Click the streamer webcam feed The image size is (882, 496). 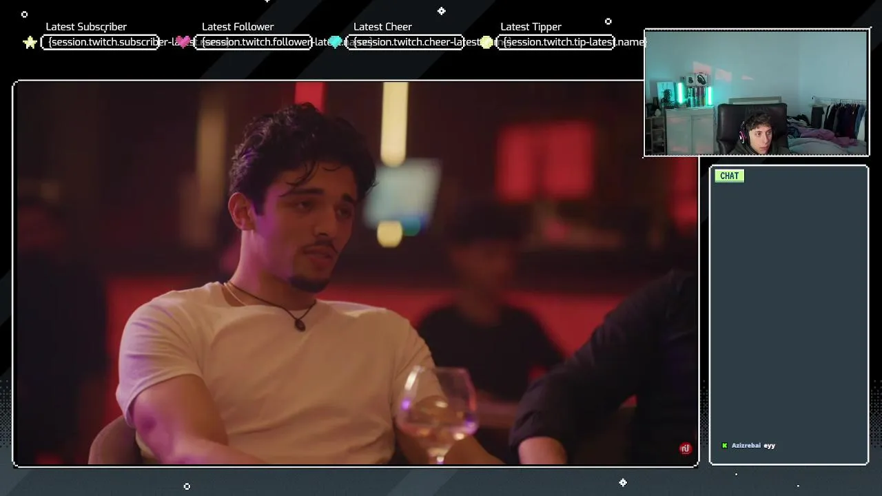[757, 93]
